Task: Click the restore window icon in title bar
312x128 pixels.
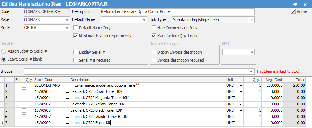Action: (295, 5)
